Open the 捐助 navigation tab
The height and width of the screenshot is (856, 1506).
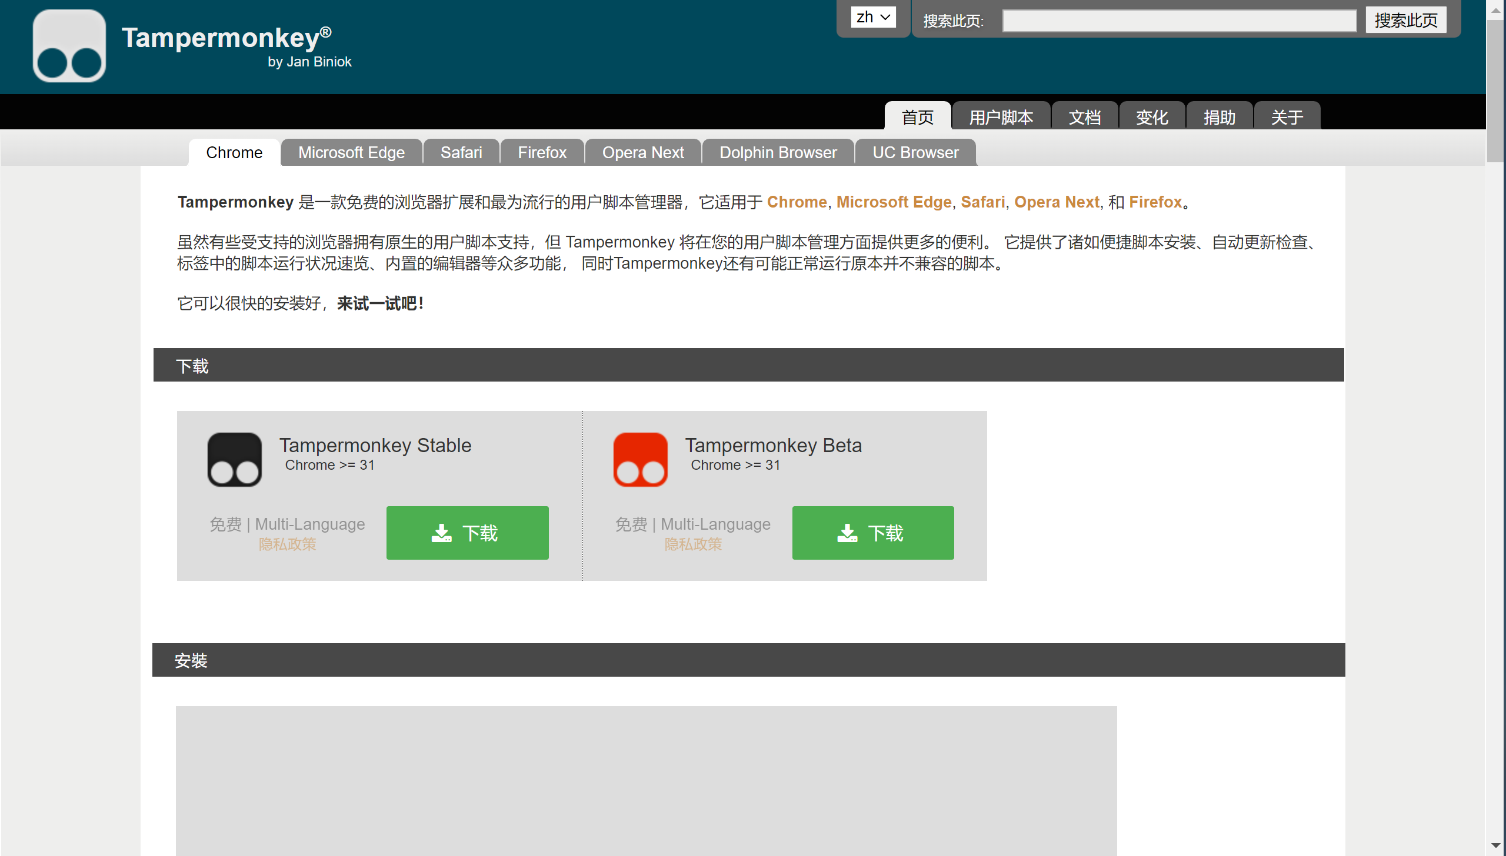click(1220, 116)
